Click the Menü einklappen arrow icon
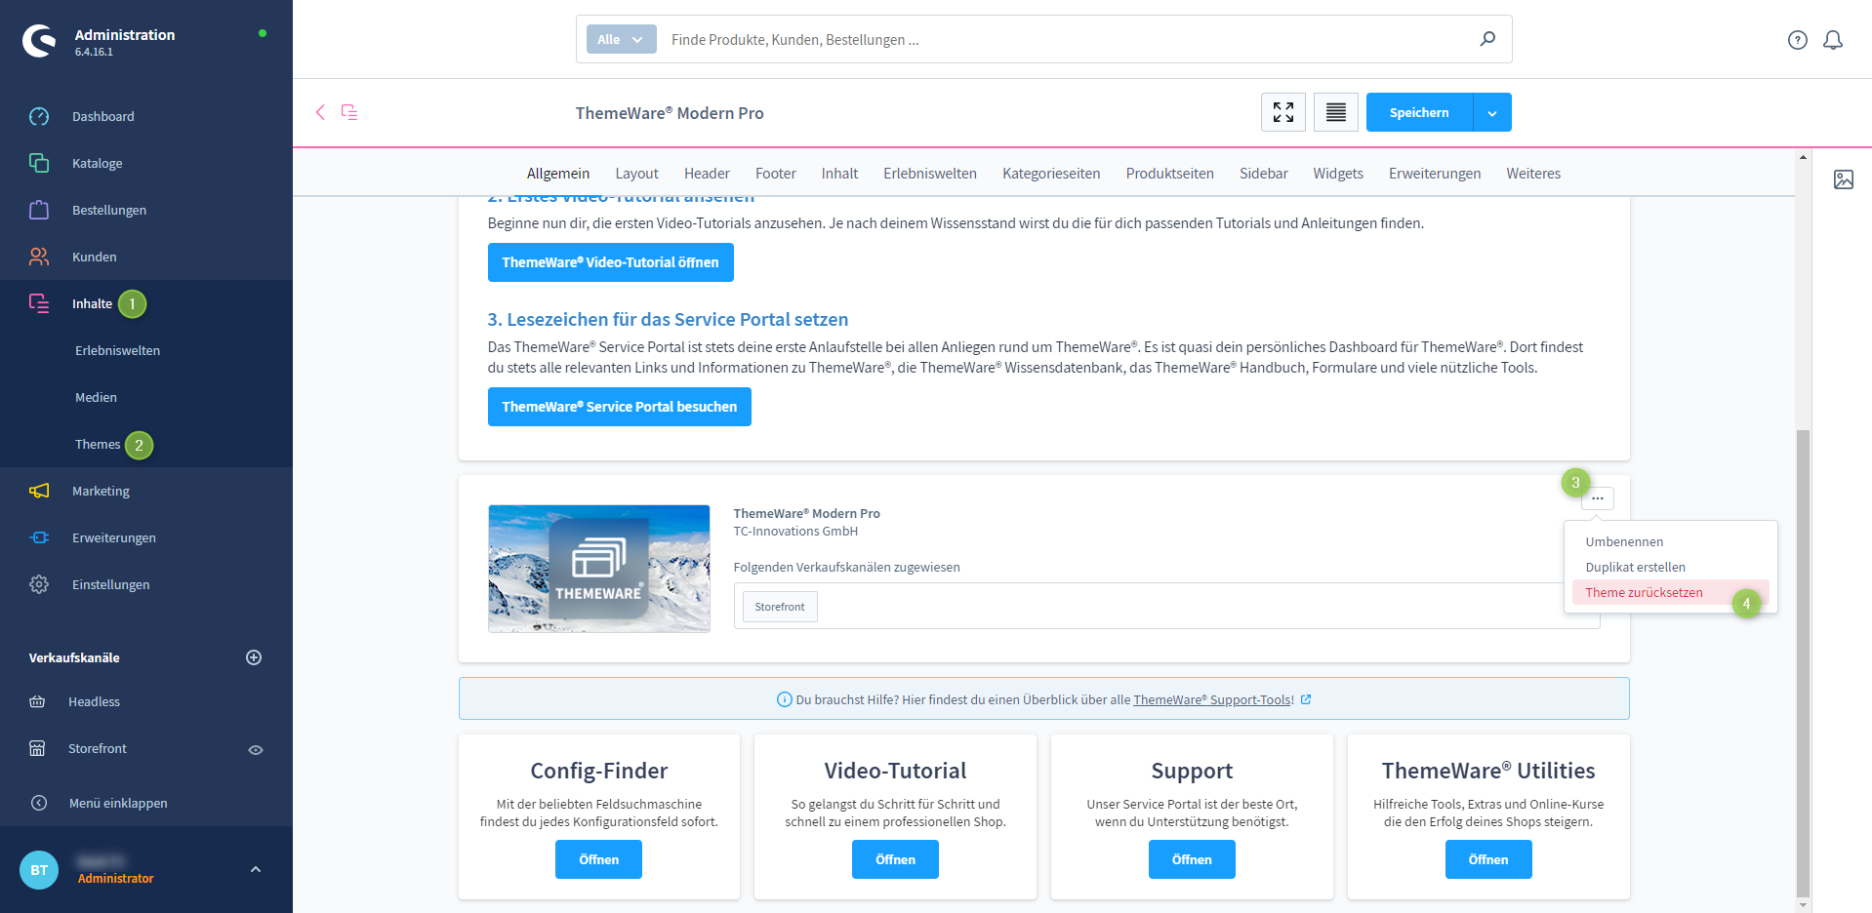The width and height of the screenshot is (1872, 913). point(39,803)
